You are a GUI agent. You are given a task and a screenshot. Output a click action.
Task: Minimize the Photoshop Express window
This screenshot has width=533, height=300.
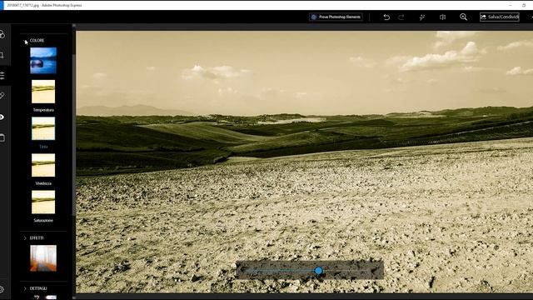(511, 5)
